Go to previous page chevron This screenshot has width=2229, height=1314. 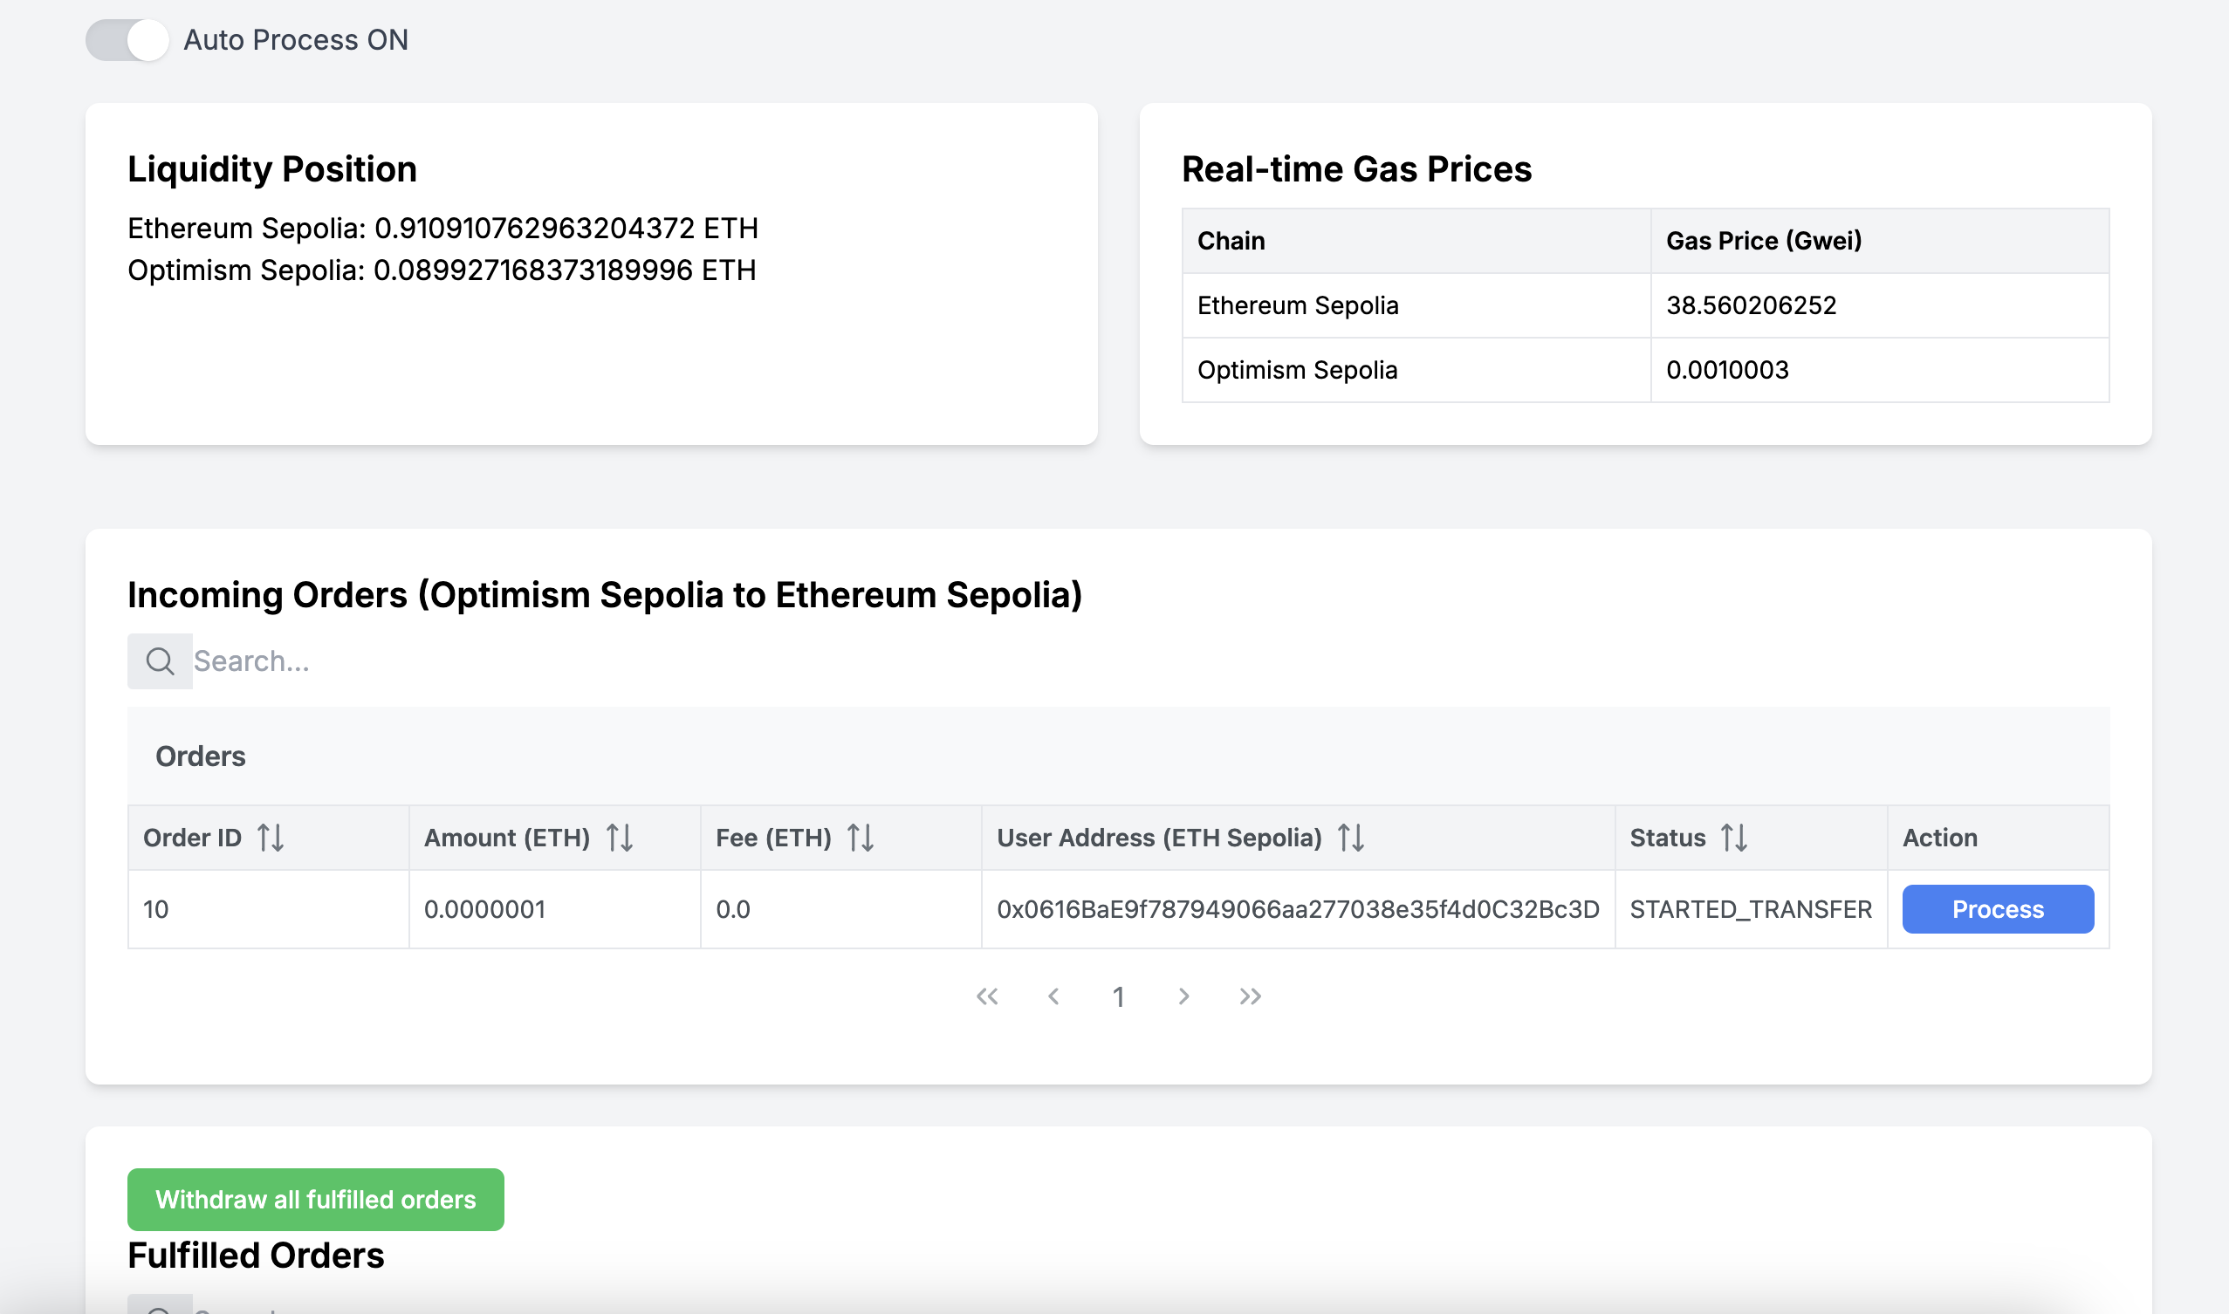pyautogui.click(x=1053, y=996)
